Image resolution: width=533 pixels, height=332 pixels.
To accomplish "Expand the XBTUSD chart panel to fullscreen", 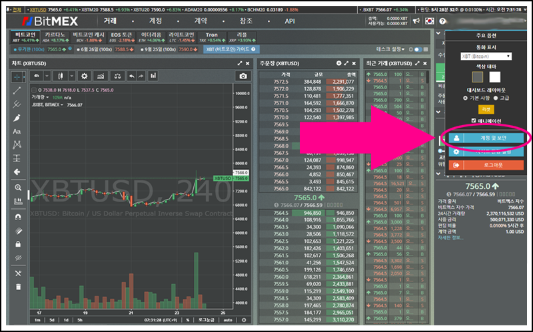I will [240, 63].
